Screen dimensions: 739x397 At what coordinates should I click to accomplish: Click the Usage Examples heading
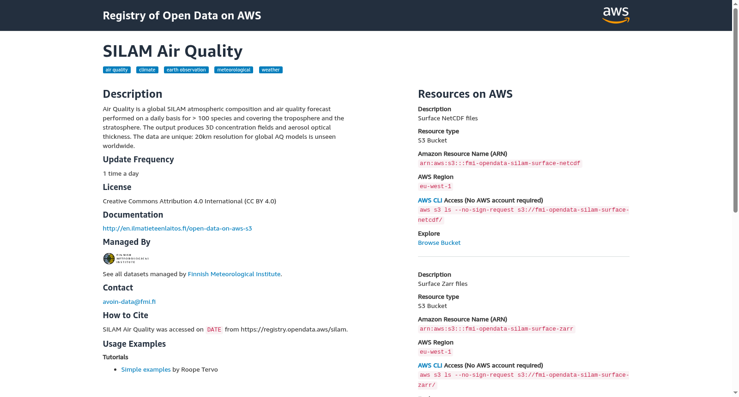(x=134, y=344)
